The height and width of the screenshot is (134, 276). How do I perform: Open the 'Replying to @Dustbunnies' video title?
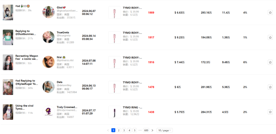[26, 32]
